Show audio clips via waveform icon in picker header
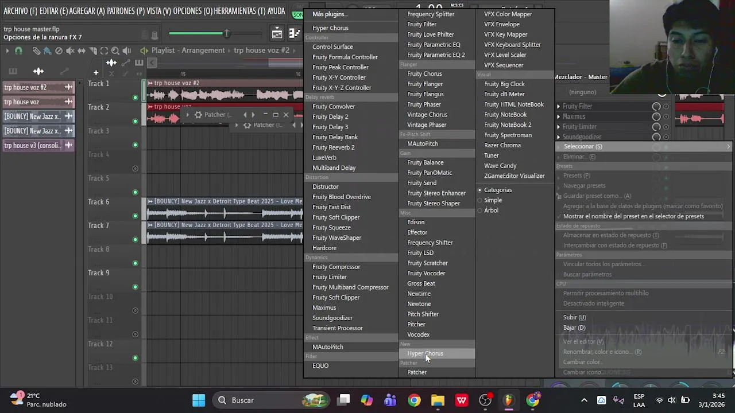Screen dimensions: 735x413 (x=38, y=71)
